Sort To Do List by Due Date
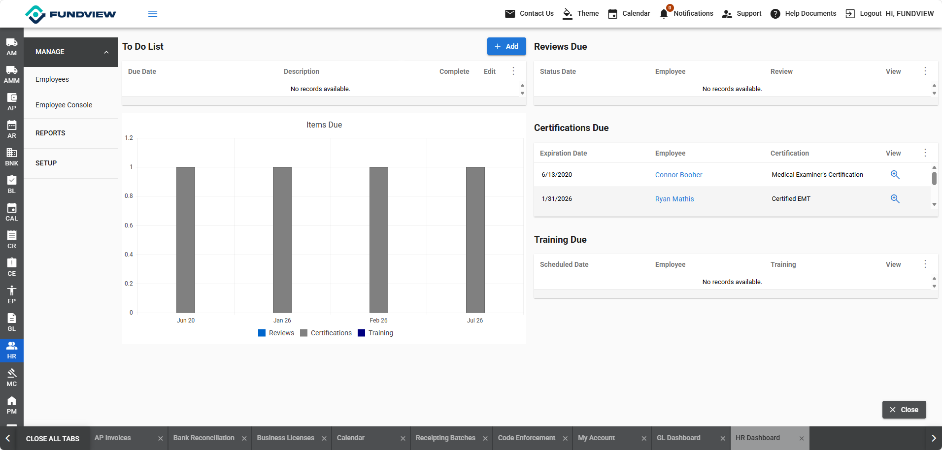The height and width of the screenshot is (450, 942). pos(142,71)
